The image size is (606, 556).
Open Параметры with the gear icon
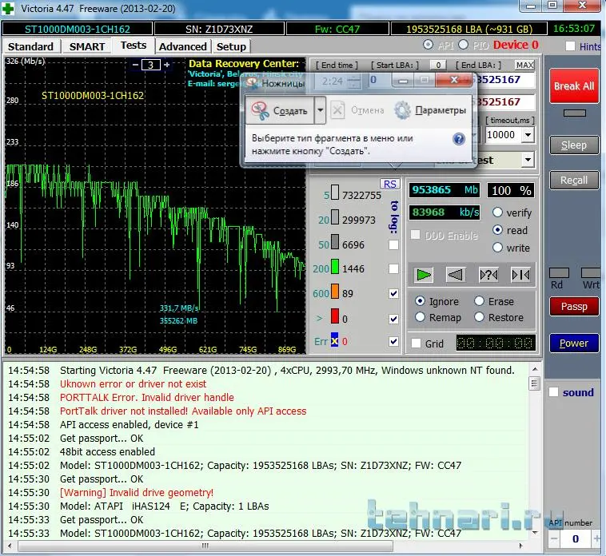point(403,110)
